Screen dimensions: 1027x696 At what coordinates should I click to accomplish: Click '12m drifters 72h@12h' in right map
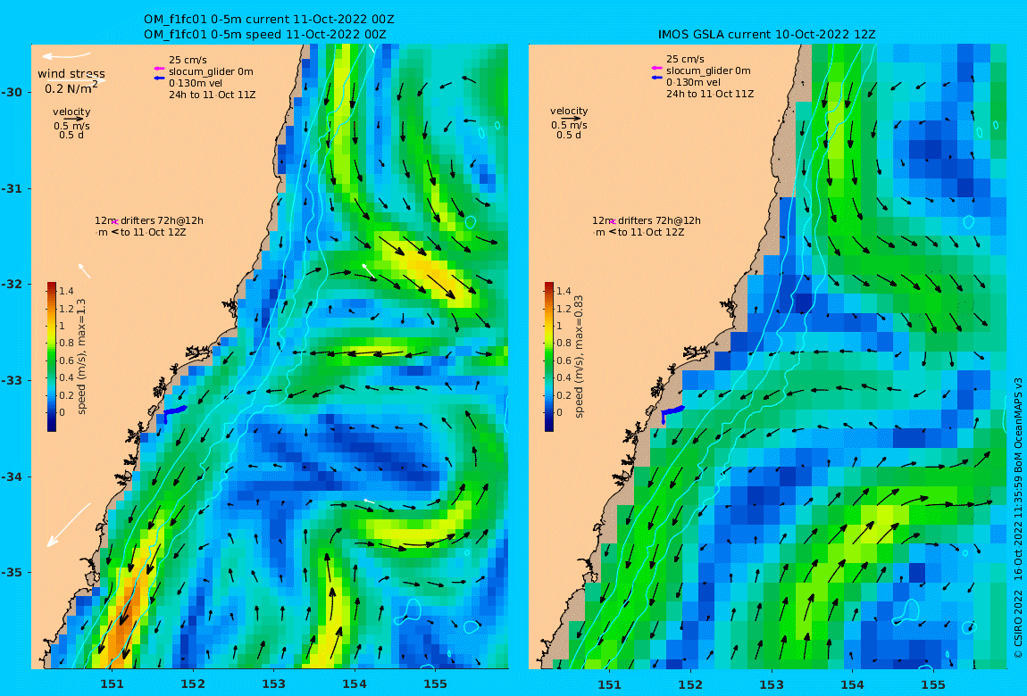point(647,220)
